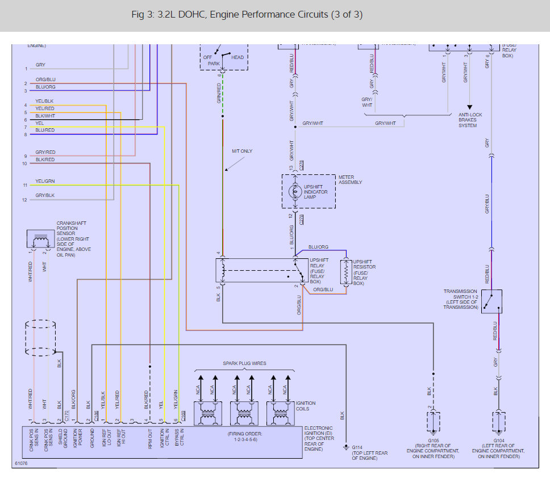Click the 'C169' connector label
550x478 pixels.
pyautogui.click(x=183, y=416)
